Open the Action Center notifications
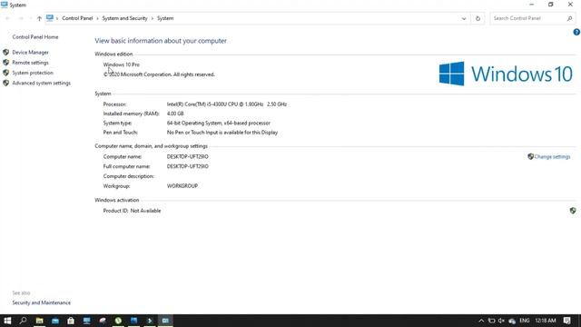 click(x=566, y=321)
